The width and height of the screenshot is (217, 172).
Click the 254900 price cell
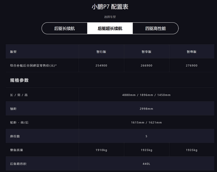point(101,66)
